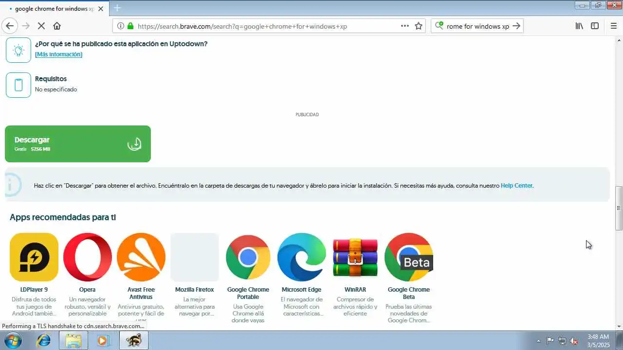The image size is (623, 350).
Task: Launch Internet Explorer from taskbar
Action: coord(44,340)
